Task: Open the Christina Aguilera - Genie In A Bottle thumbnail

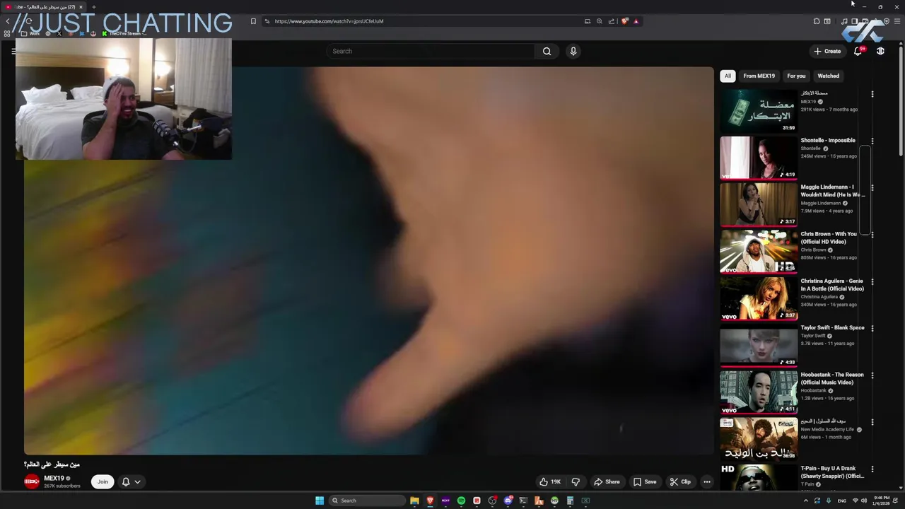Action: pos(759,298)
